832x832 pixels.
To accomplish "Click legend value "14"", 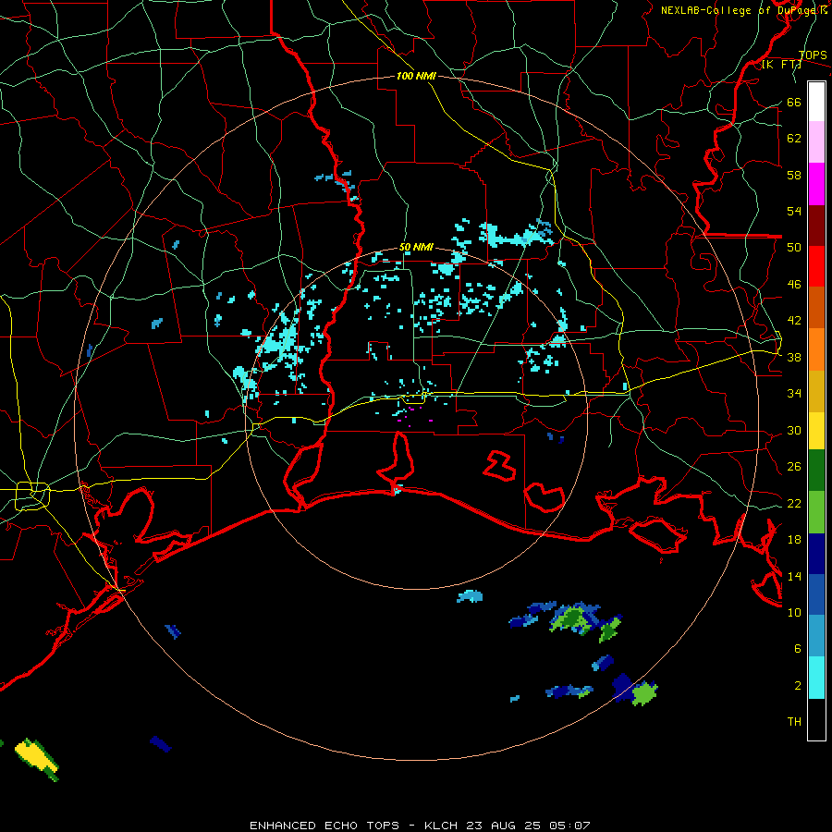I will click(794, 576).
